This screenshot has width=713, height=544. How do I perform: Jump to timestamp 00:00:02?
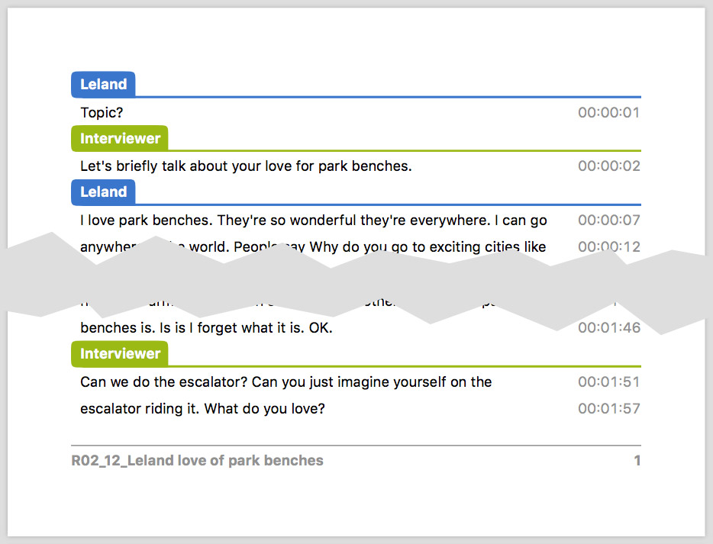[x=608, y=166]
